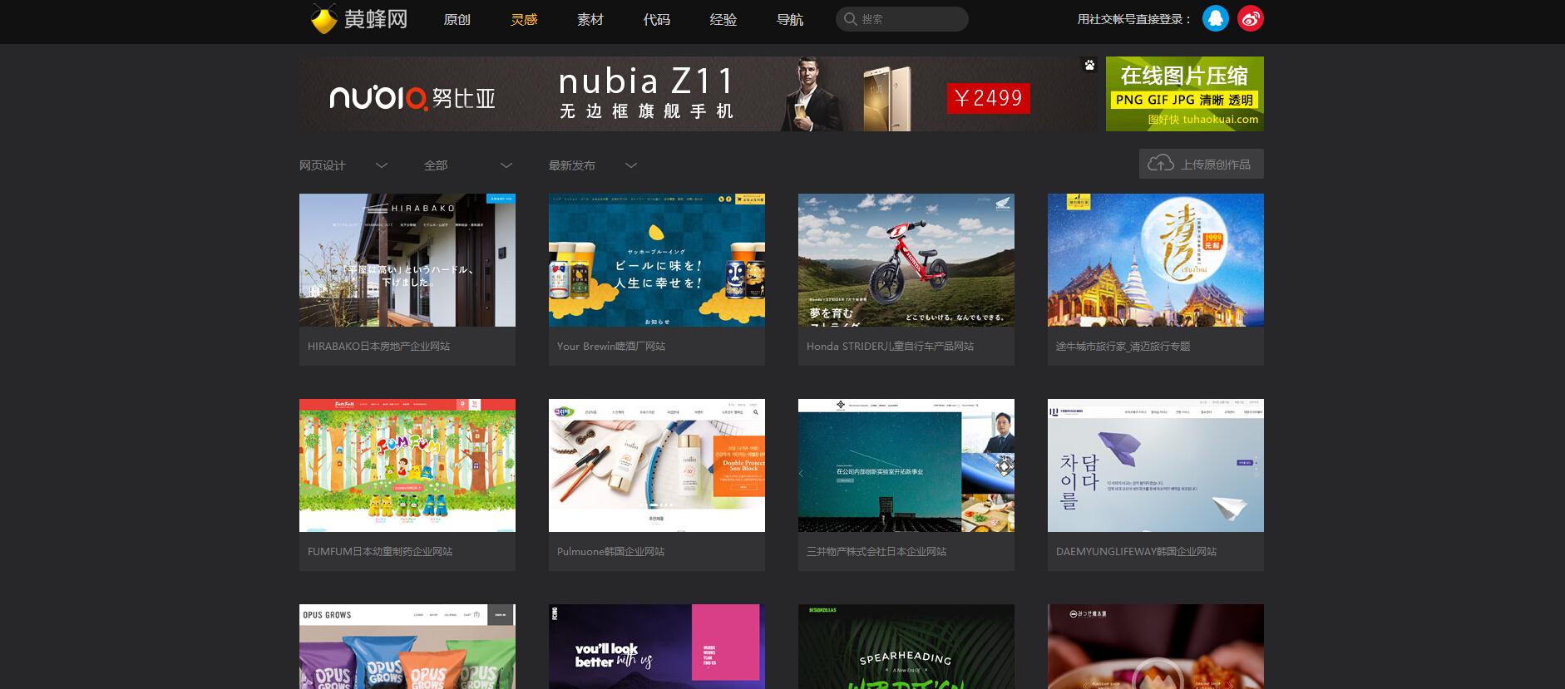
Task: Open the 'you'll look better' thumbnail
Action: [x=657, y=647]
